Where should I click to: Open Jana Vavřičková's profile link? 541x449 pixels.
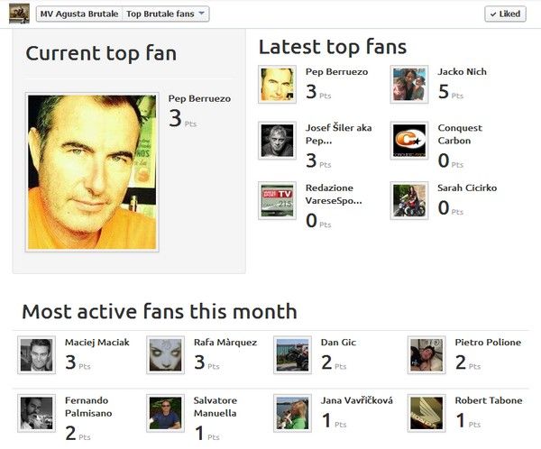point(357,400)
